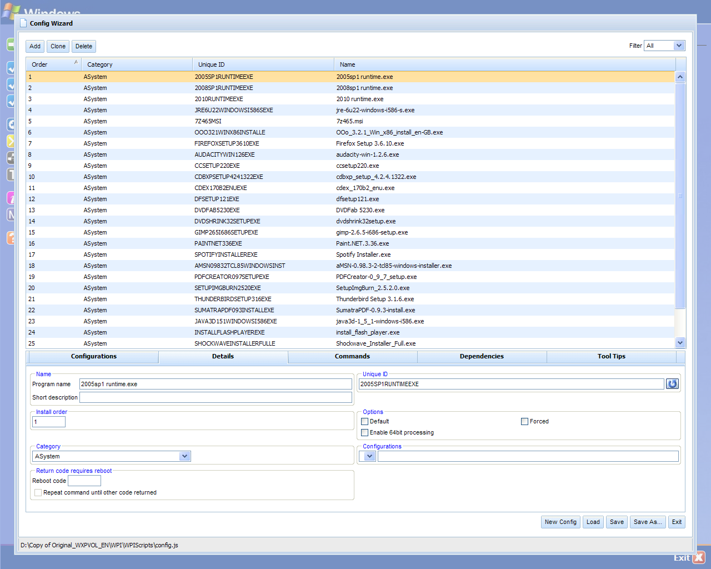Show the Tool Tips tab
711x569 pixels.
click(611, 357)
